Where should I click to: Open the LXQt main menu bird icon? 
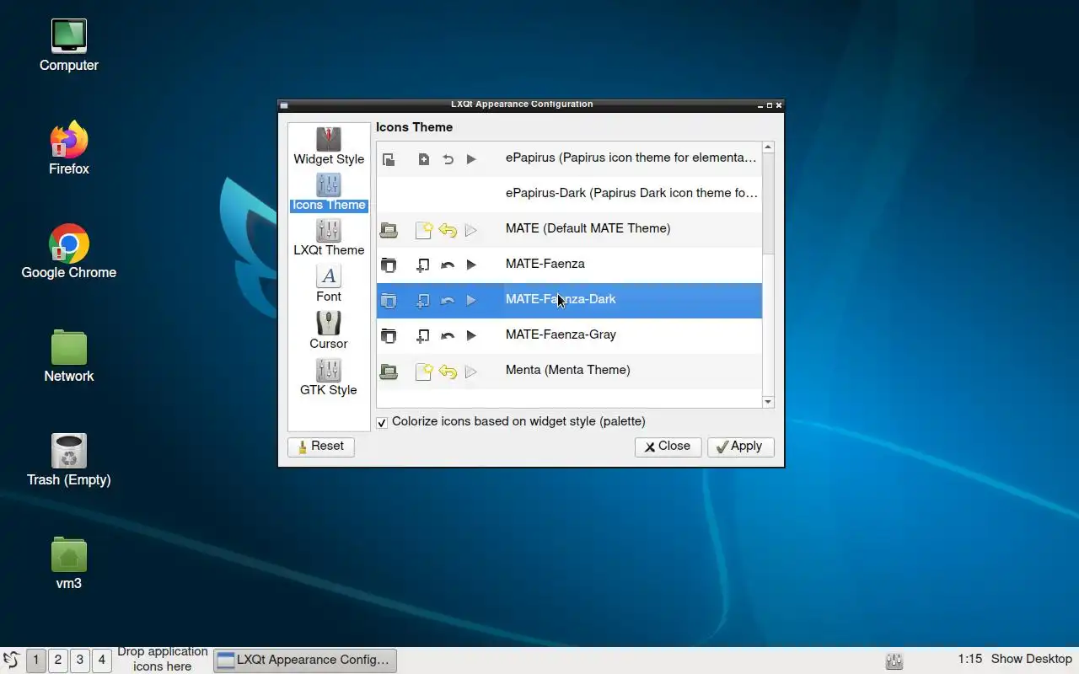[x=12, y=660]
